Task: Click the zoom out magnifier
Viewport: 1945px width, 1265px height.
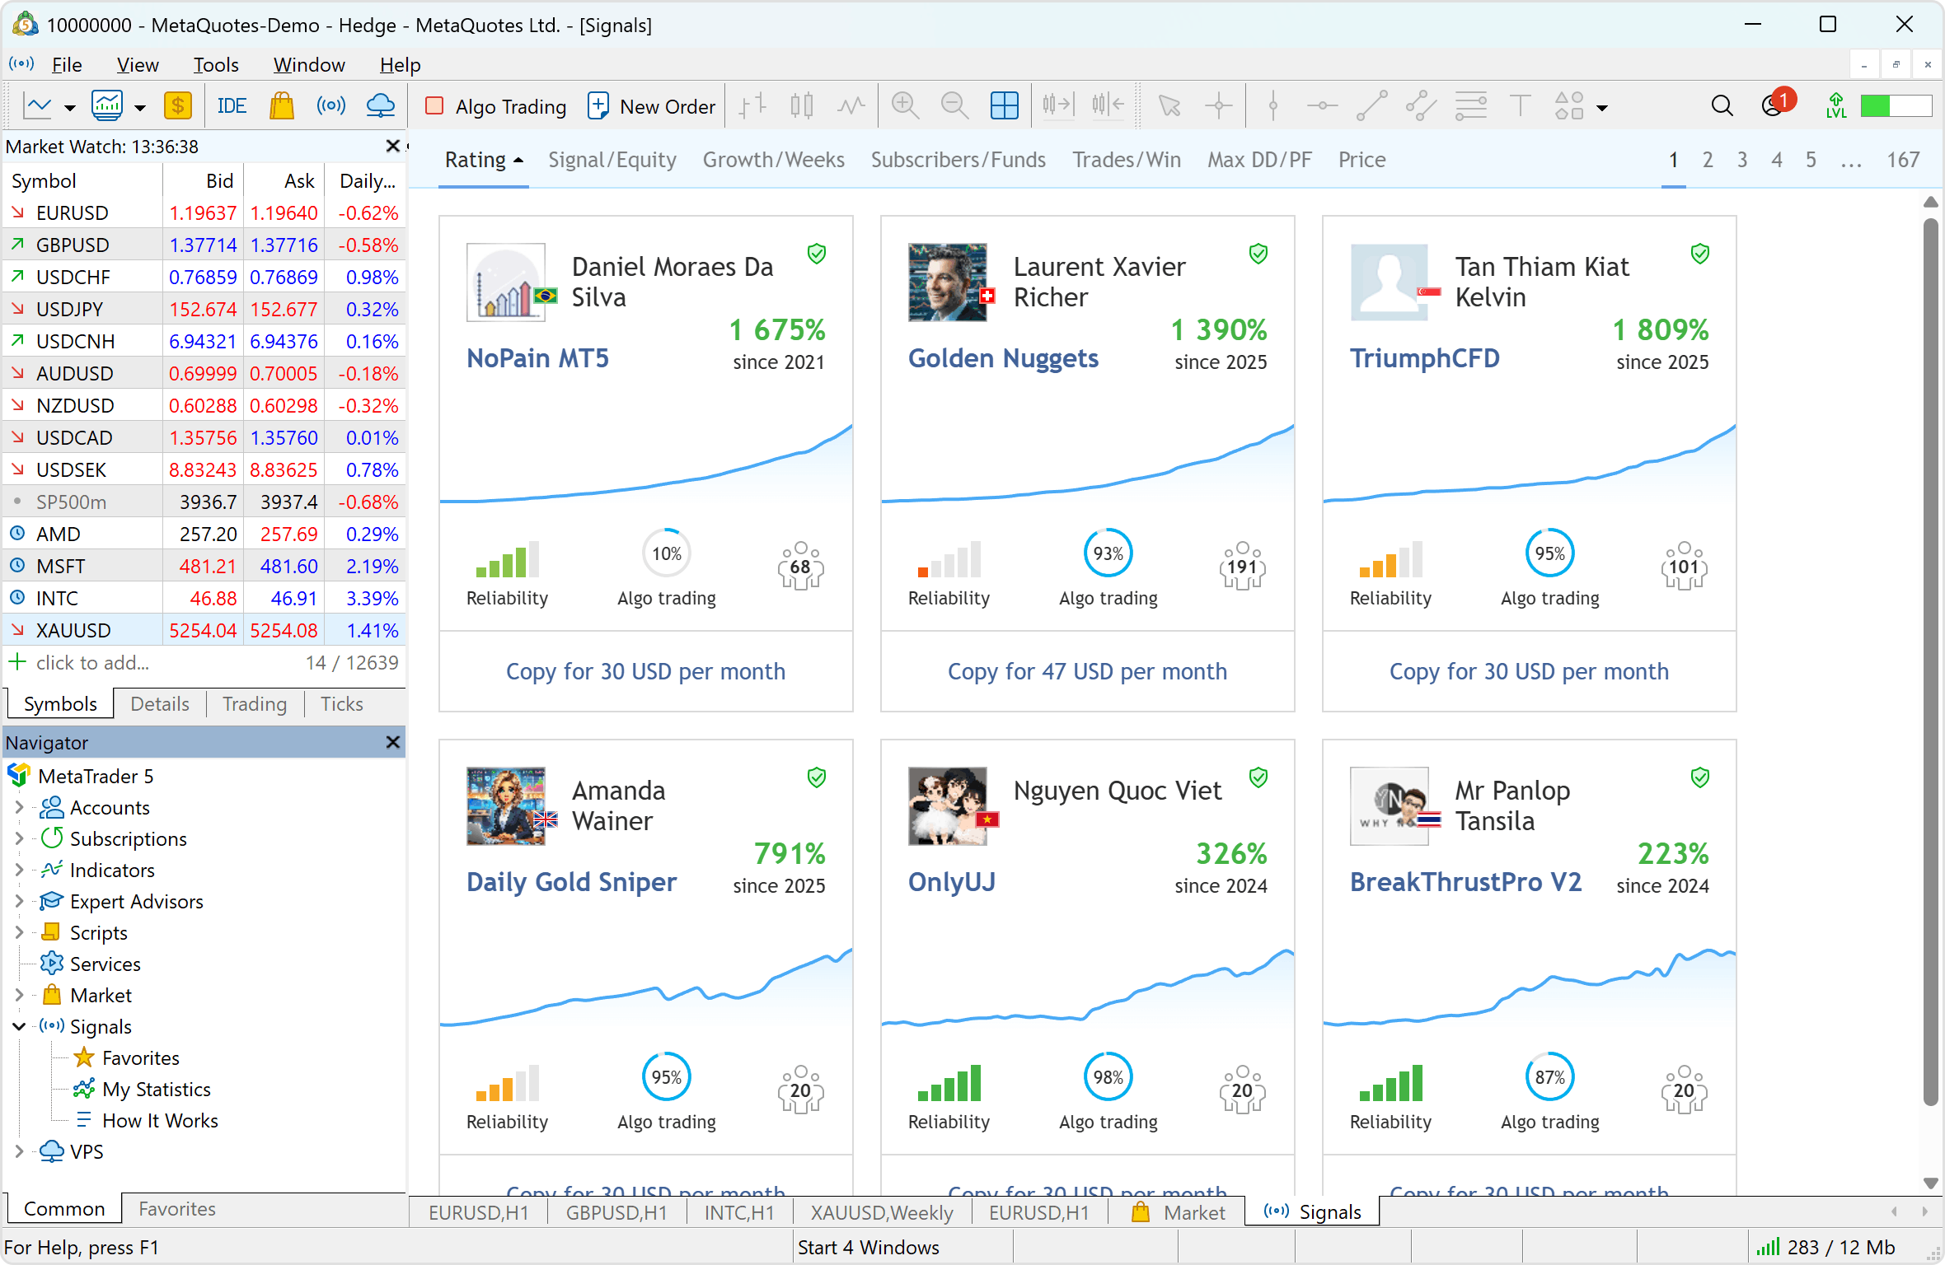Action: [x=954, y=106]
